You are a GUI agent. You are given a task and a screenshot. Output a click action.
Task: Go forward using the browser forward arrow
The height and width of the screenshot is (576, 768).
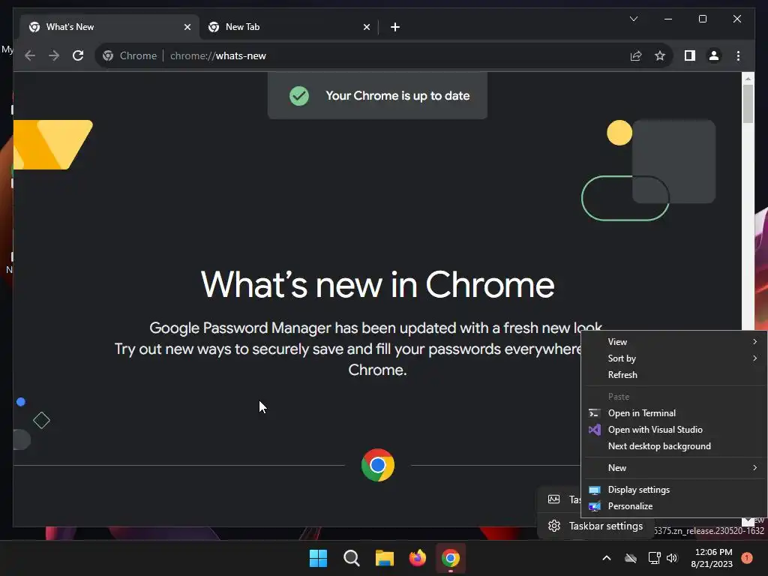pyautogui.click(x=54, y=55)
